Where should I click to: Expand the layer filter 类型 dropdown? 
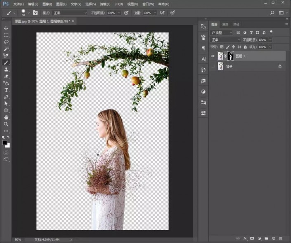tap(222, 33)
